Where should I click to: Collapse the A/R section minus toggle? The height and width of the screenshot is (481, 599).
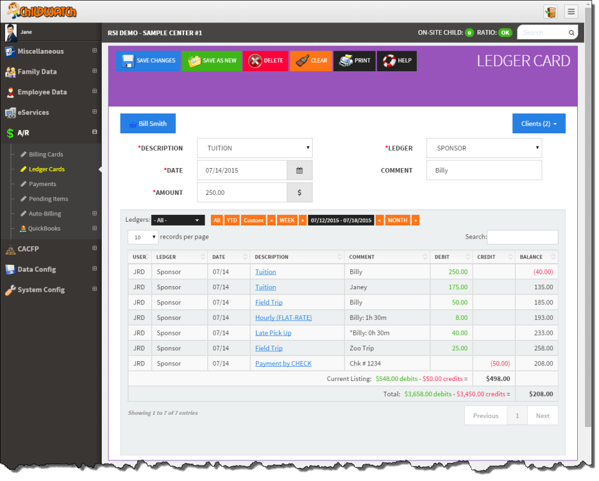[94, 132]
